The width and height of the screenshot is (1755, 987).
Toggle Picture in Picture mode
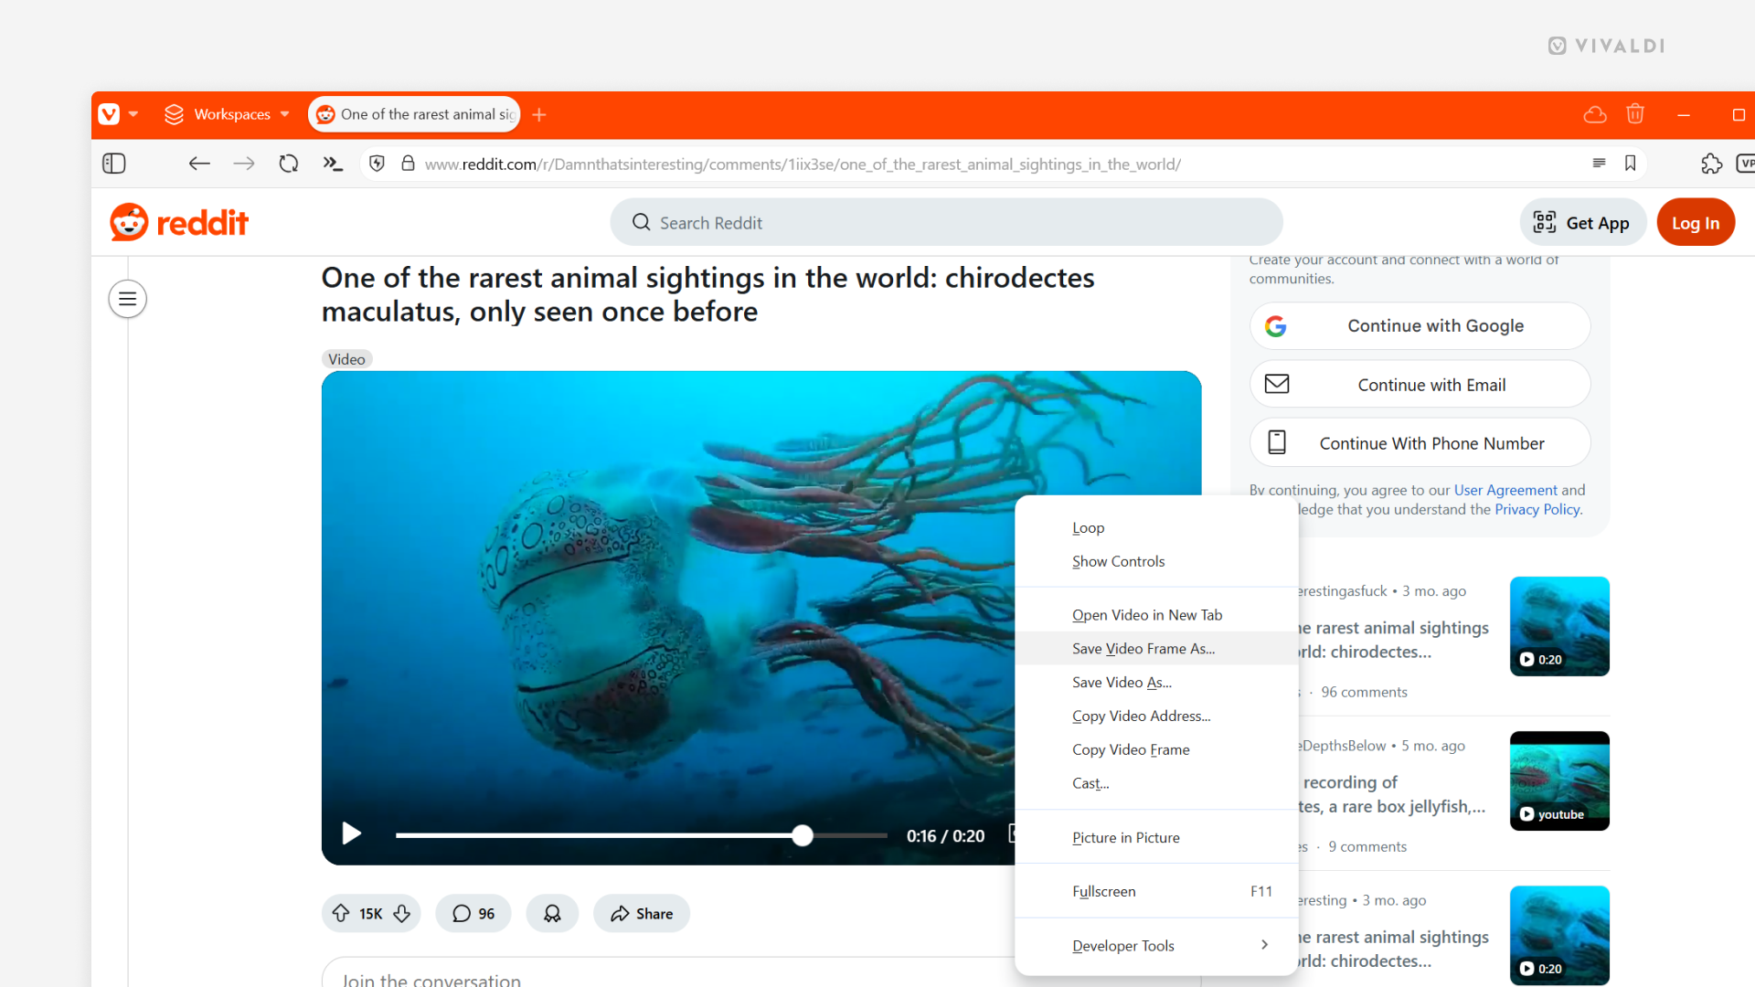1125,837
